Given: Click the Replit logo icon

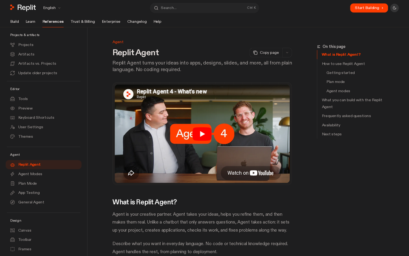Looking at the screenshot, I should click(x=12, y=8).
